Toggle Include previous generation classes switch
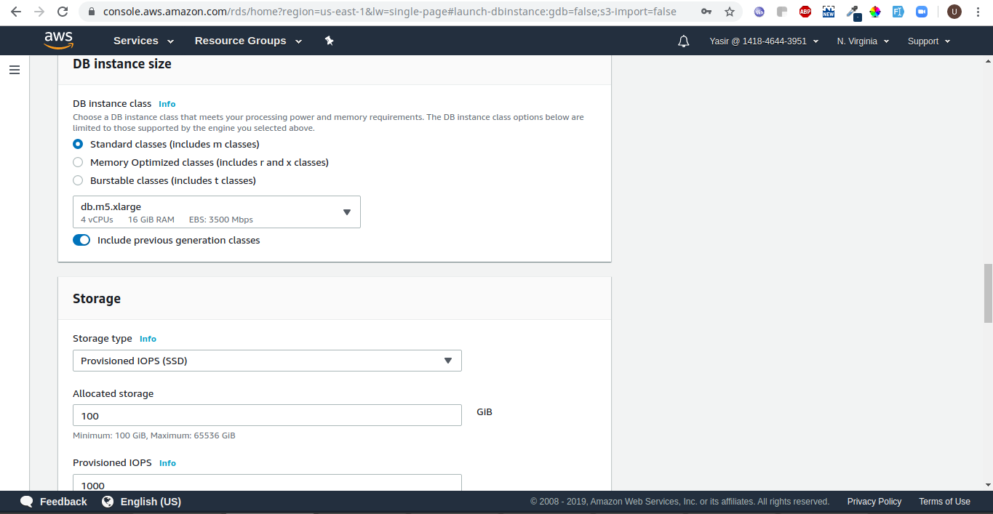 tap(81, 240)
